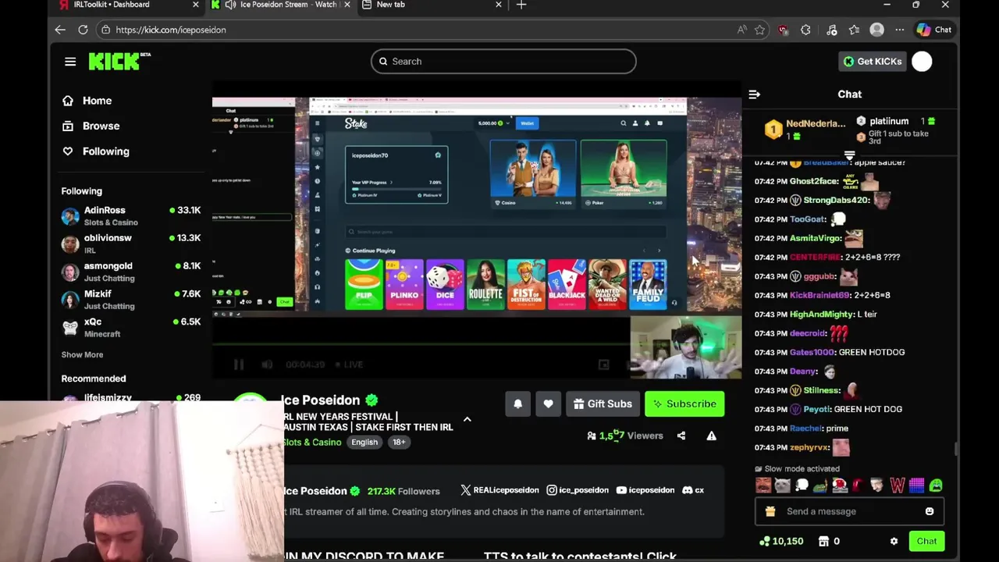Collapse stream title with chevron up

[x=467, y=419]
